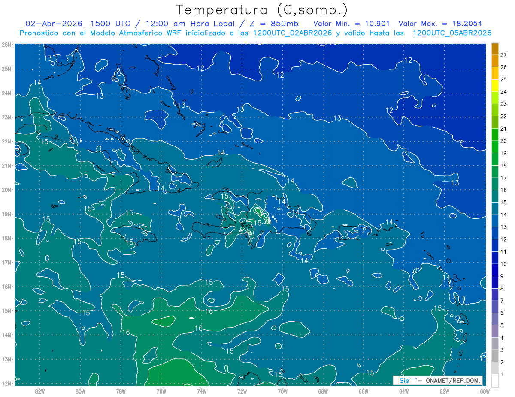Click the 82W longitude axis label
Viewport: 515px width, 397px height.
40,391
